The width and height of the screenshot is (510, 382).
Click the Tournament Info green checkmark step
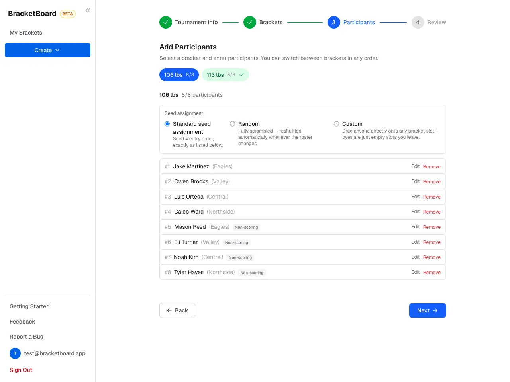click(166, 22)
